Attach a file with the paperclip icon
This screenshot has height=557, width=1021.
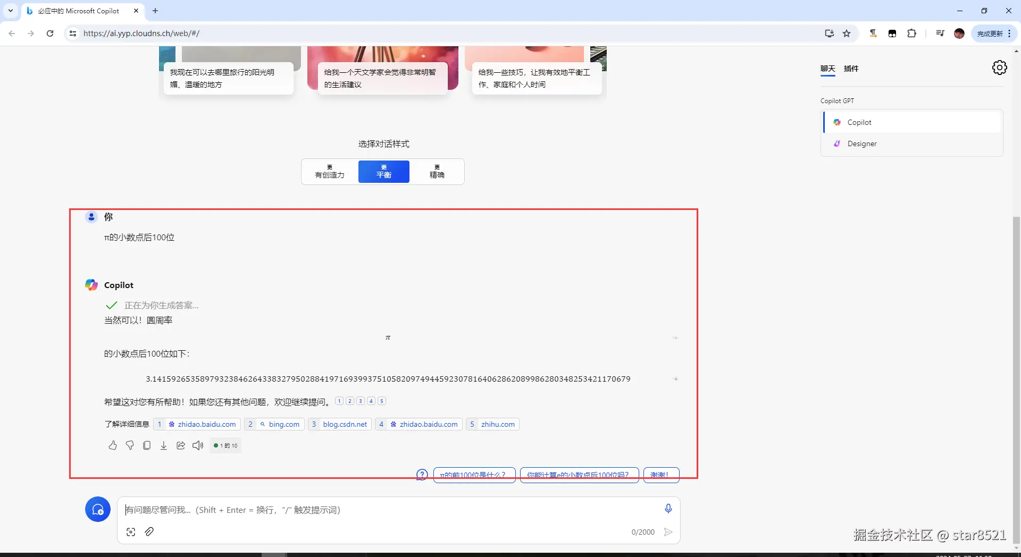[x=149, y=531]
